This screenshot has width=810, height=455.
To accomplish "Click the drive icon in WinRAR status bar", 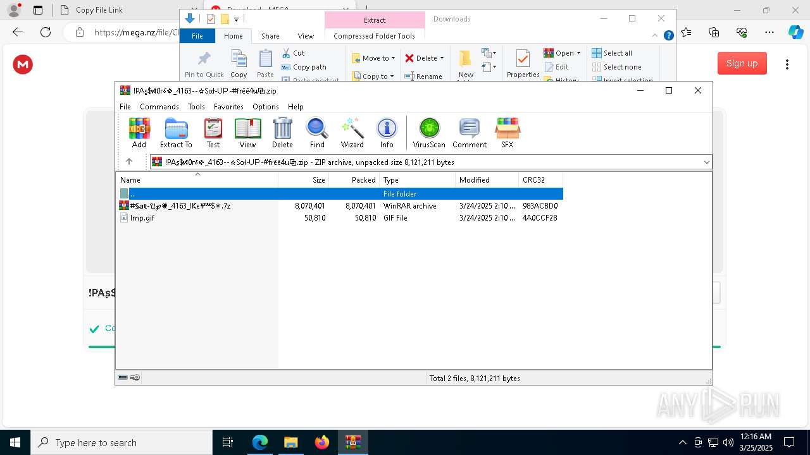I will (123, 378).
